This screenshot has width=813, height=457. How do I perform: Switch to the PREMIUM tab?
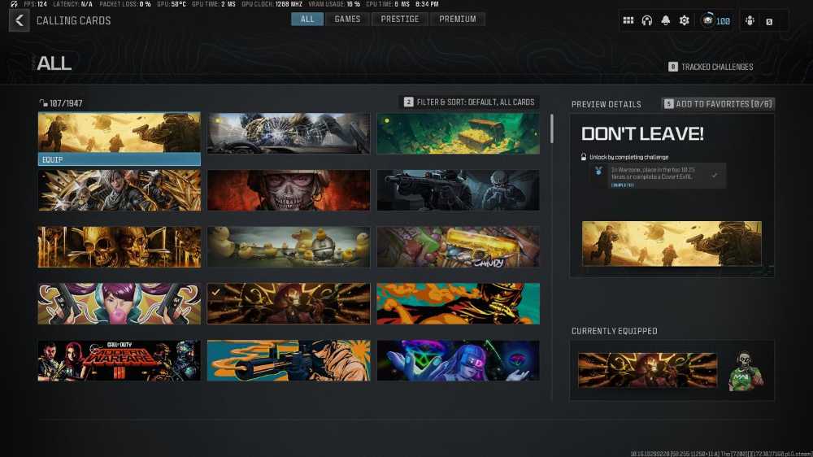457,20
